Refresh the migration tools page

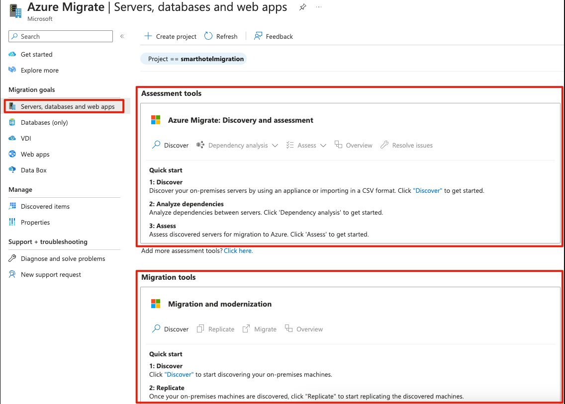coord(221,36)
